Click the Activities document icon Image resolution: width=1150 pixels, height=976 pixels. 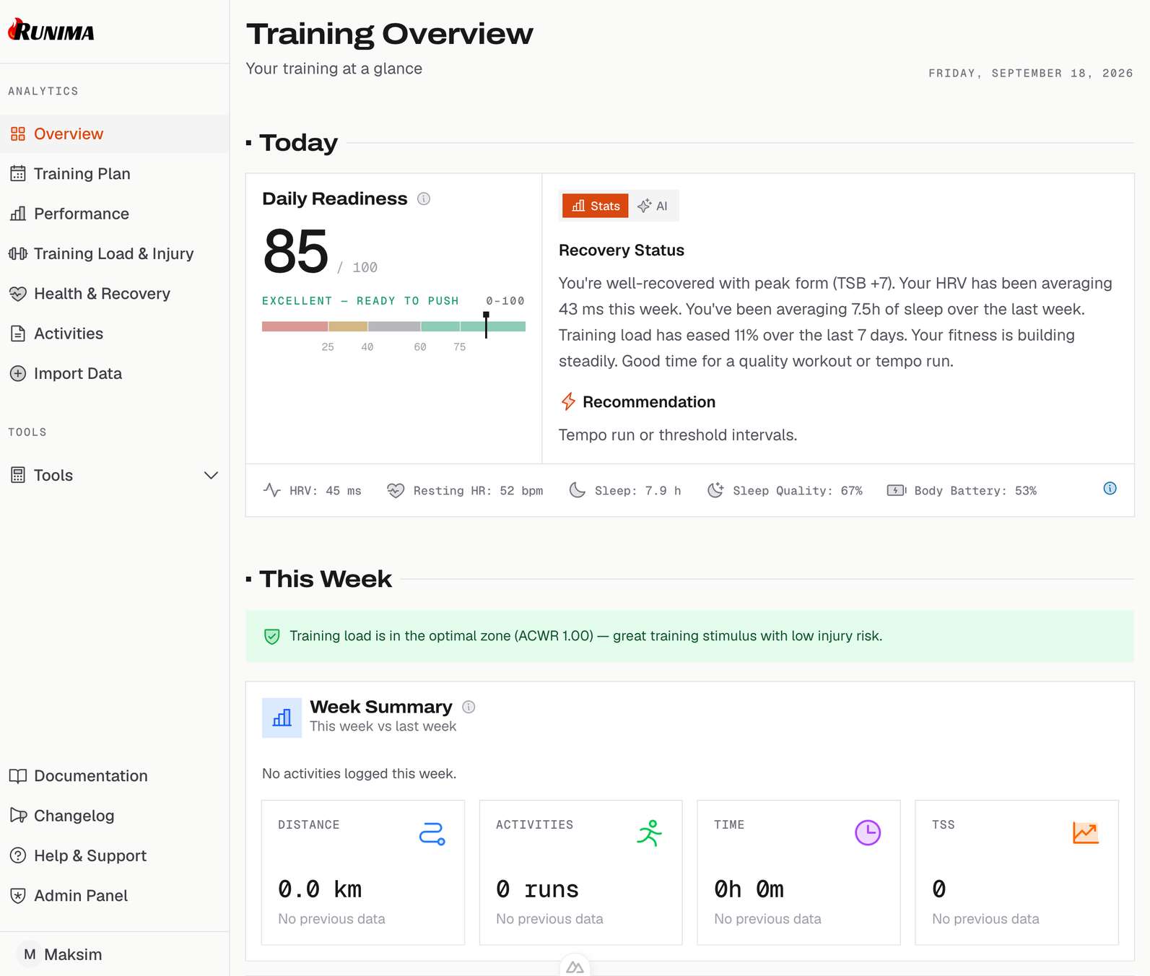pyautogui.click(x=18, y=334)
